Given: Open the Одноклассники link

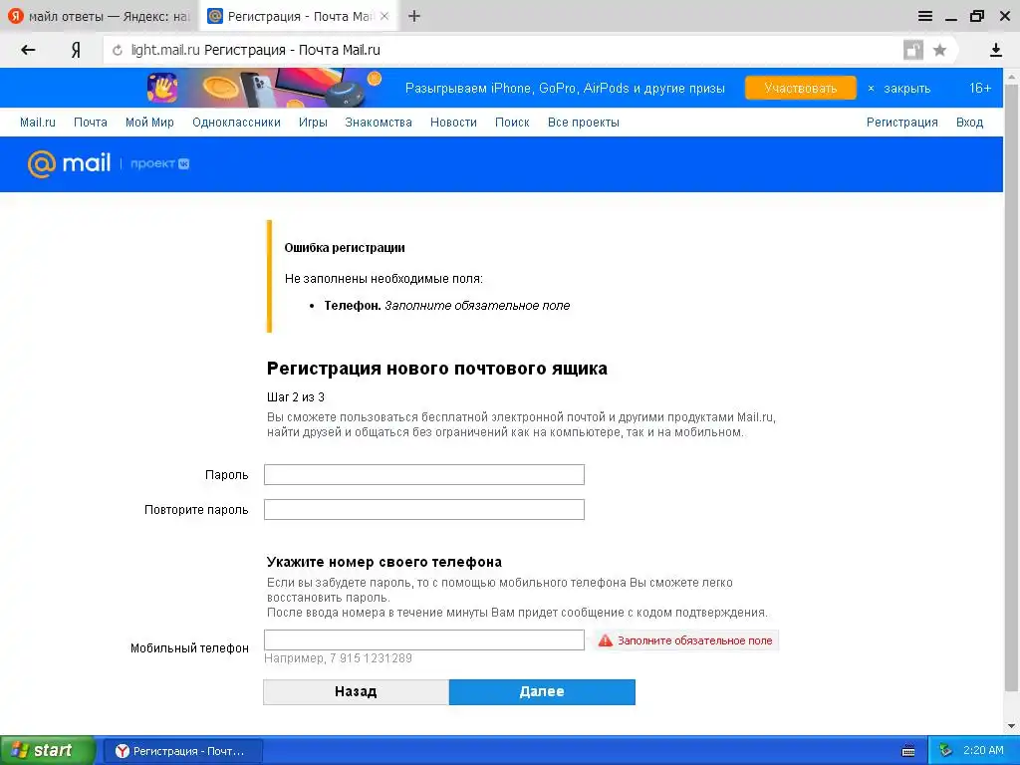Looking at the screenshot, I should pos(236,123).
